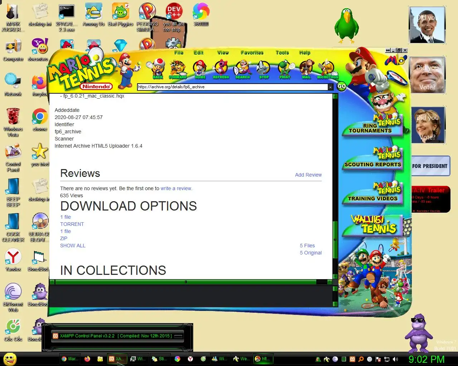Open the address bar dropdown arrow
The width and height of the screenshot is (458, 366).
[330, 87]
